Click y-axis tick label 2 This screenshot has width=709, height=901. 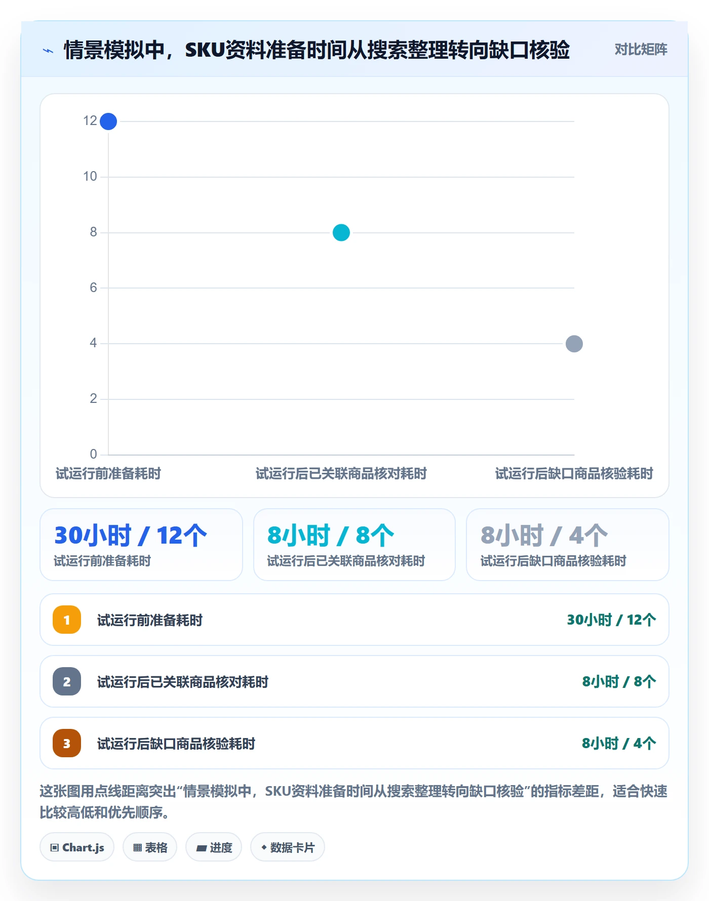(93, 399)
